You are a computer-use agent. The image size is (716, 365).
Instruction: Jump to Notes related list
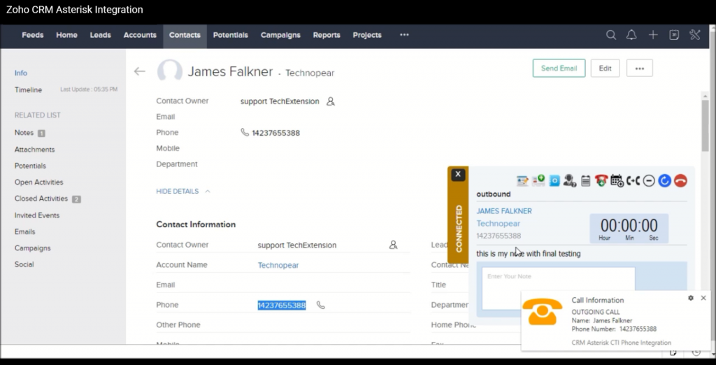point(24,133)
